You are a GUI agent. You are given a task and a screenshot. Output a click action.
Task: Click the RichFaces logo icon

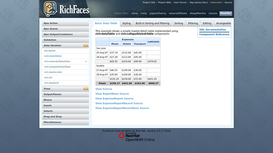point(50,9)
